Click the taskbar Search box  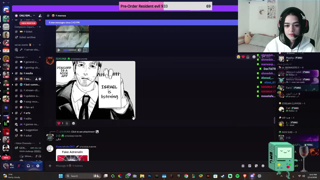click(82, 176)
